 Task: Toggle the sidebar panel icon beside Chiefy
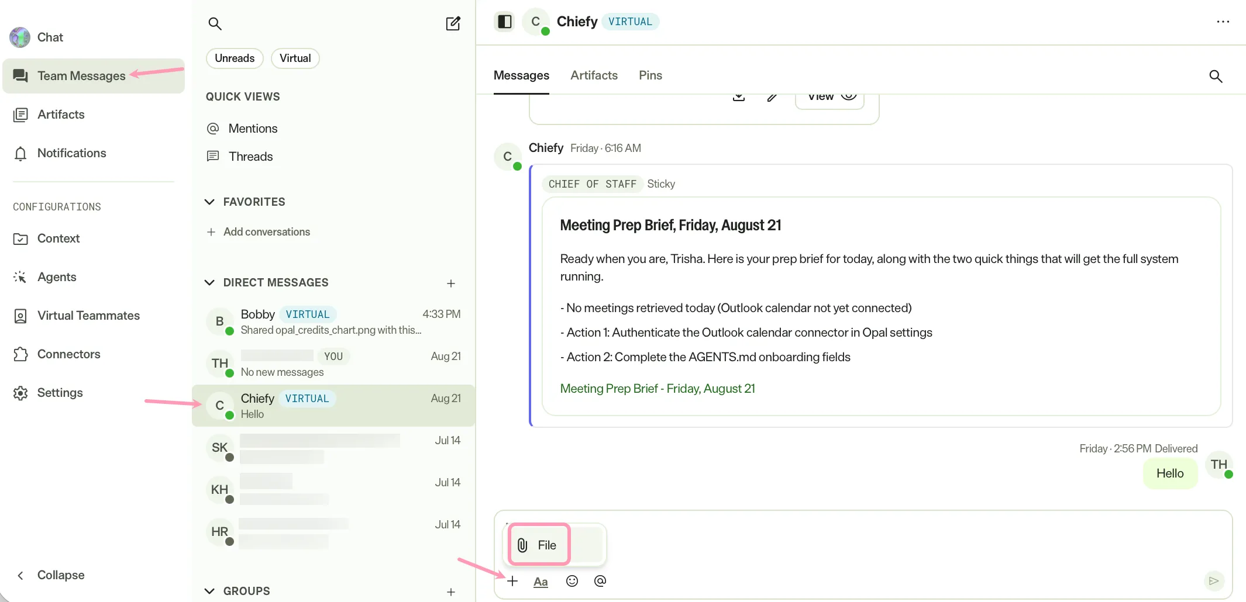[x=504, y=22]
